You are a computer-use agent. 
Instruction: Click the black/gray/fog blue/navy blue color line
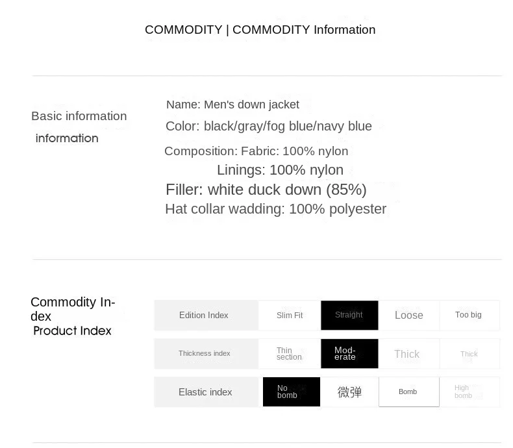click(x=269, y=126)
